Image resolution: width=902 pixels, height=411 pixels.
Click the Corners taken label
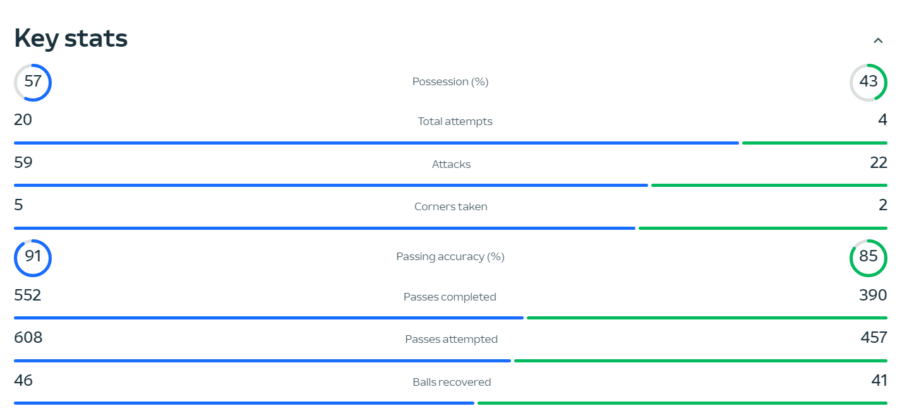point(450,206)
